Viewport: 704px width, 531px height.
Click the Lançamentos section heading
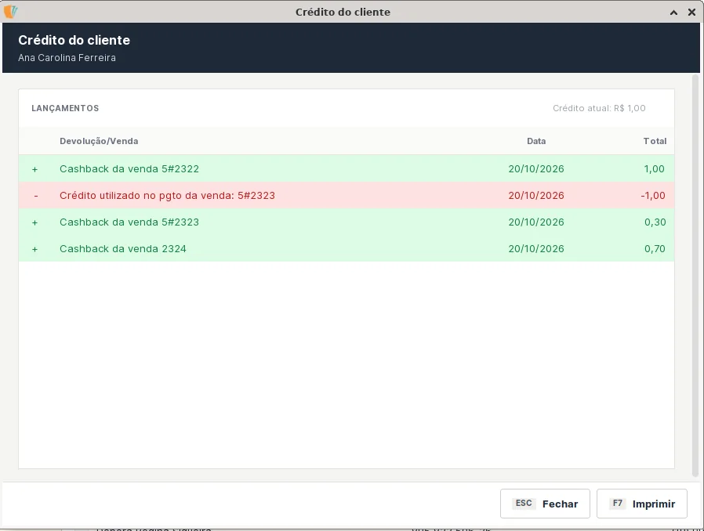(65, 108)
